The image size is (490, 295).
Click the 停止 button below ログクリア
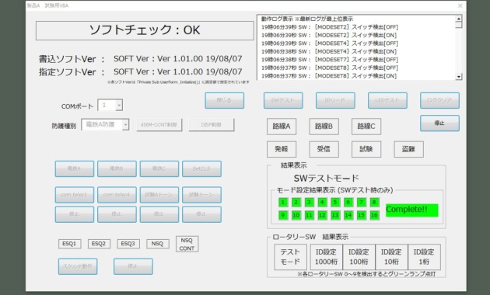click(439, 123)
